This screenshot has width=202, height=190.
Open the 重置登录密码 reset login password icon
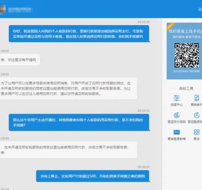pyautogui.click(x=197, y=115)
